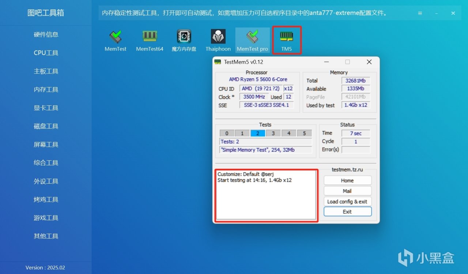Minimize the 图吧工具箱 window
This screenshot has height=274, width=468.
coord(437,13)
